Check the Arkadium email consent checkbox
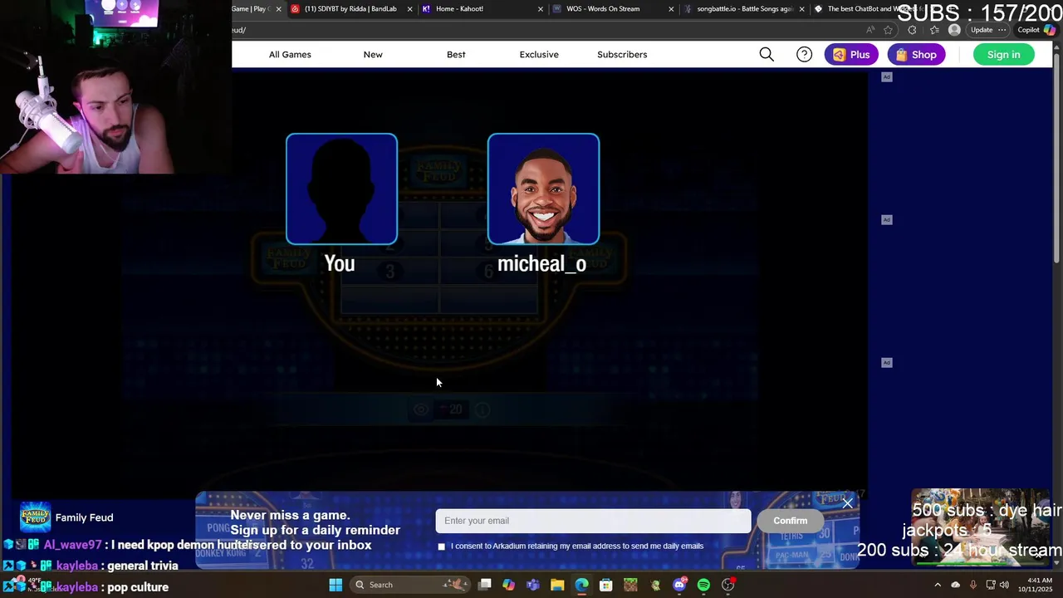This screenshot has height=598, width=1063. 441,547
